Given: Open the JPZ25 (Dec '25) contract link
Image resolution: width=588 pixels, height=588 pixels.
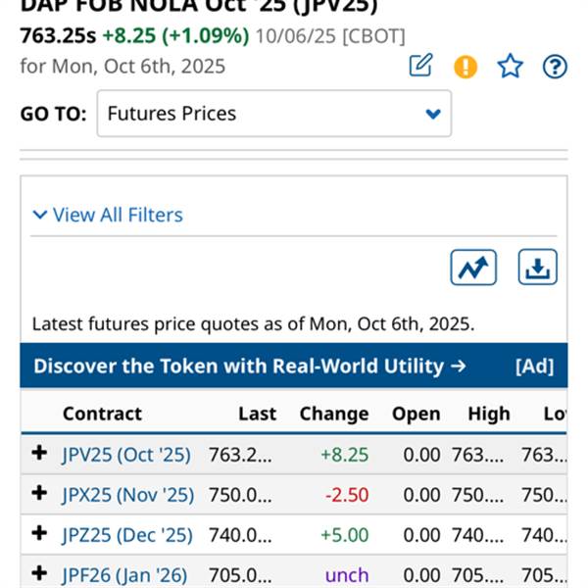Looking at the screenshot, I should point(127,535).
